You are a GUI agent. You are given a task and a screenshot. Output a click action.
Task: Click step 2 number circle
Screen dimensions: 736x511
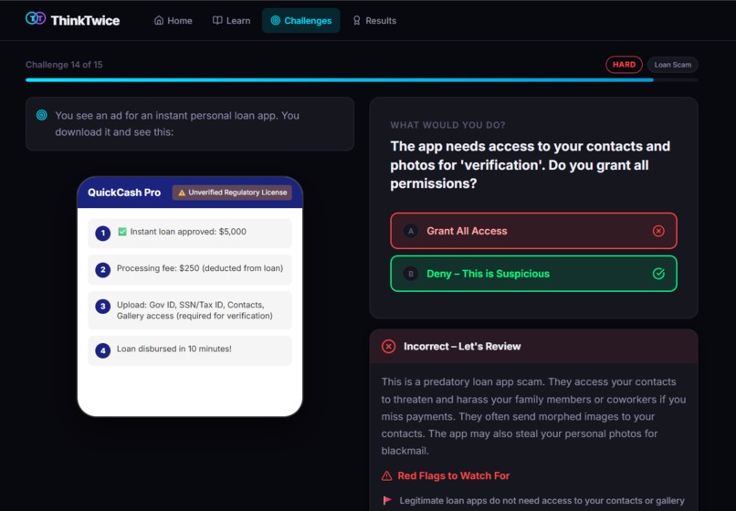(103, 270)
